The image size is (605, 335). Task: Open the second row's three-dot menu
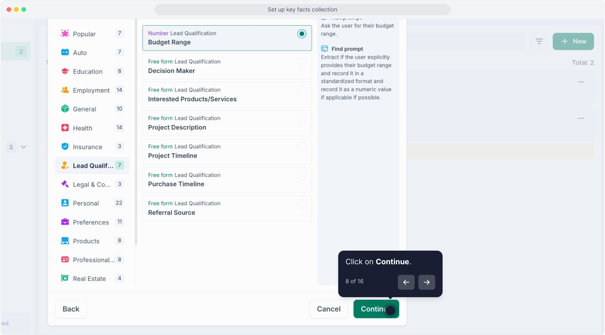[581, 118]
